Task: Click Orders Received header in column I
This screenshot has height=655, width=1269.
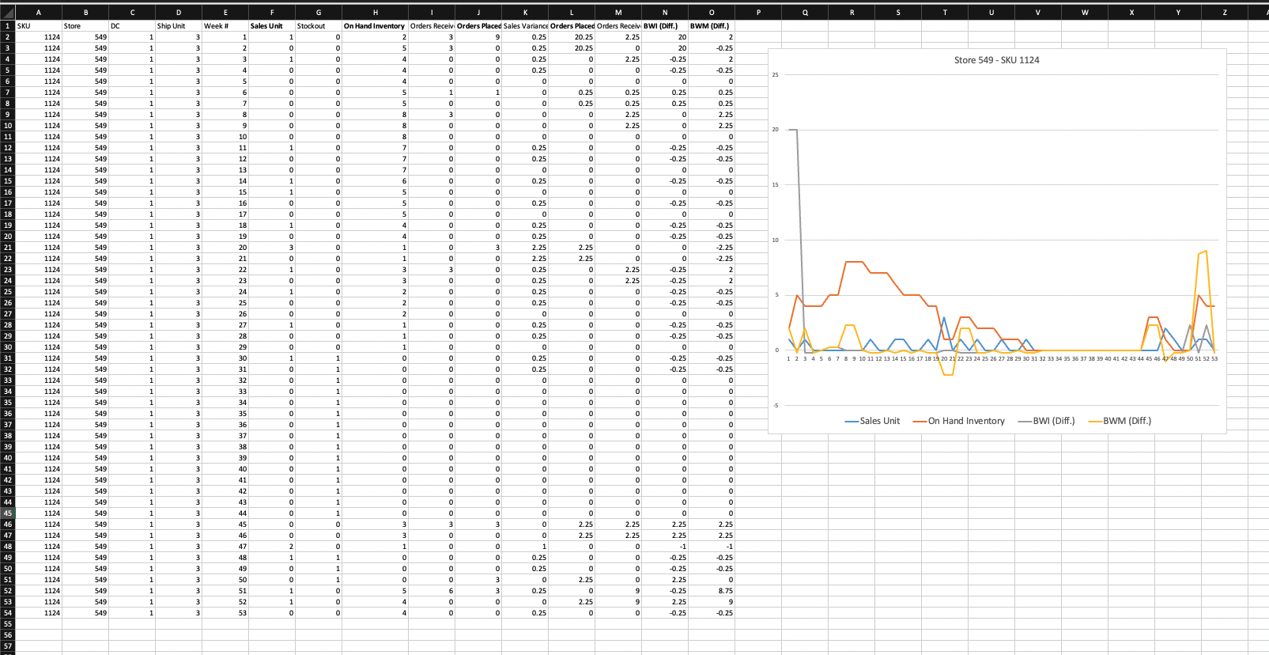Action: [x=432, y=26]
